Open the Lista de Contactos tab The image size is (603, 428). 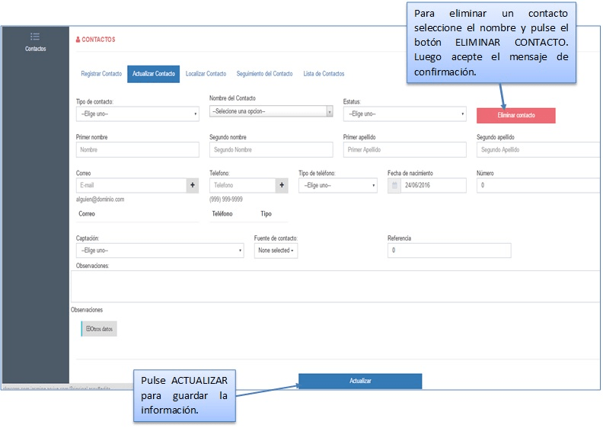coord(324,74)
